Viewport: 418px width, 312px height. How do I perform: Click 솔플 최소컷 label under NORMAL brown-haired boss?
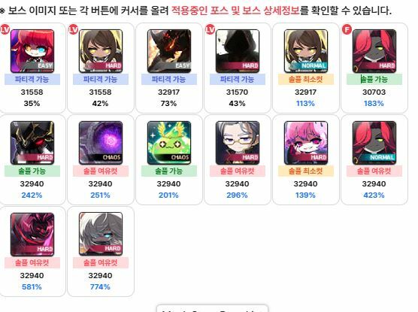point(306,79)
